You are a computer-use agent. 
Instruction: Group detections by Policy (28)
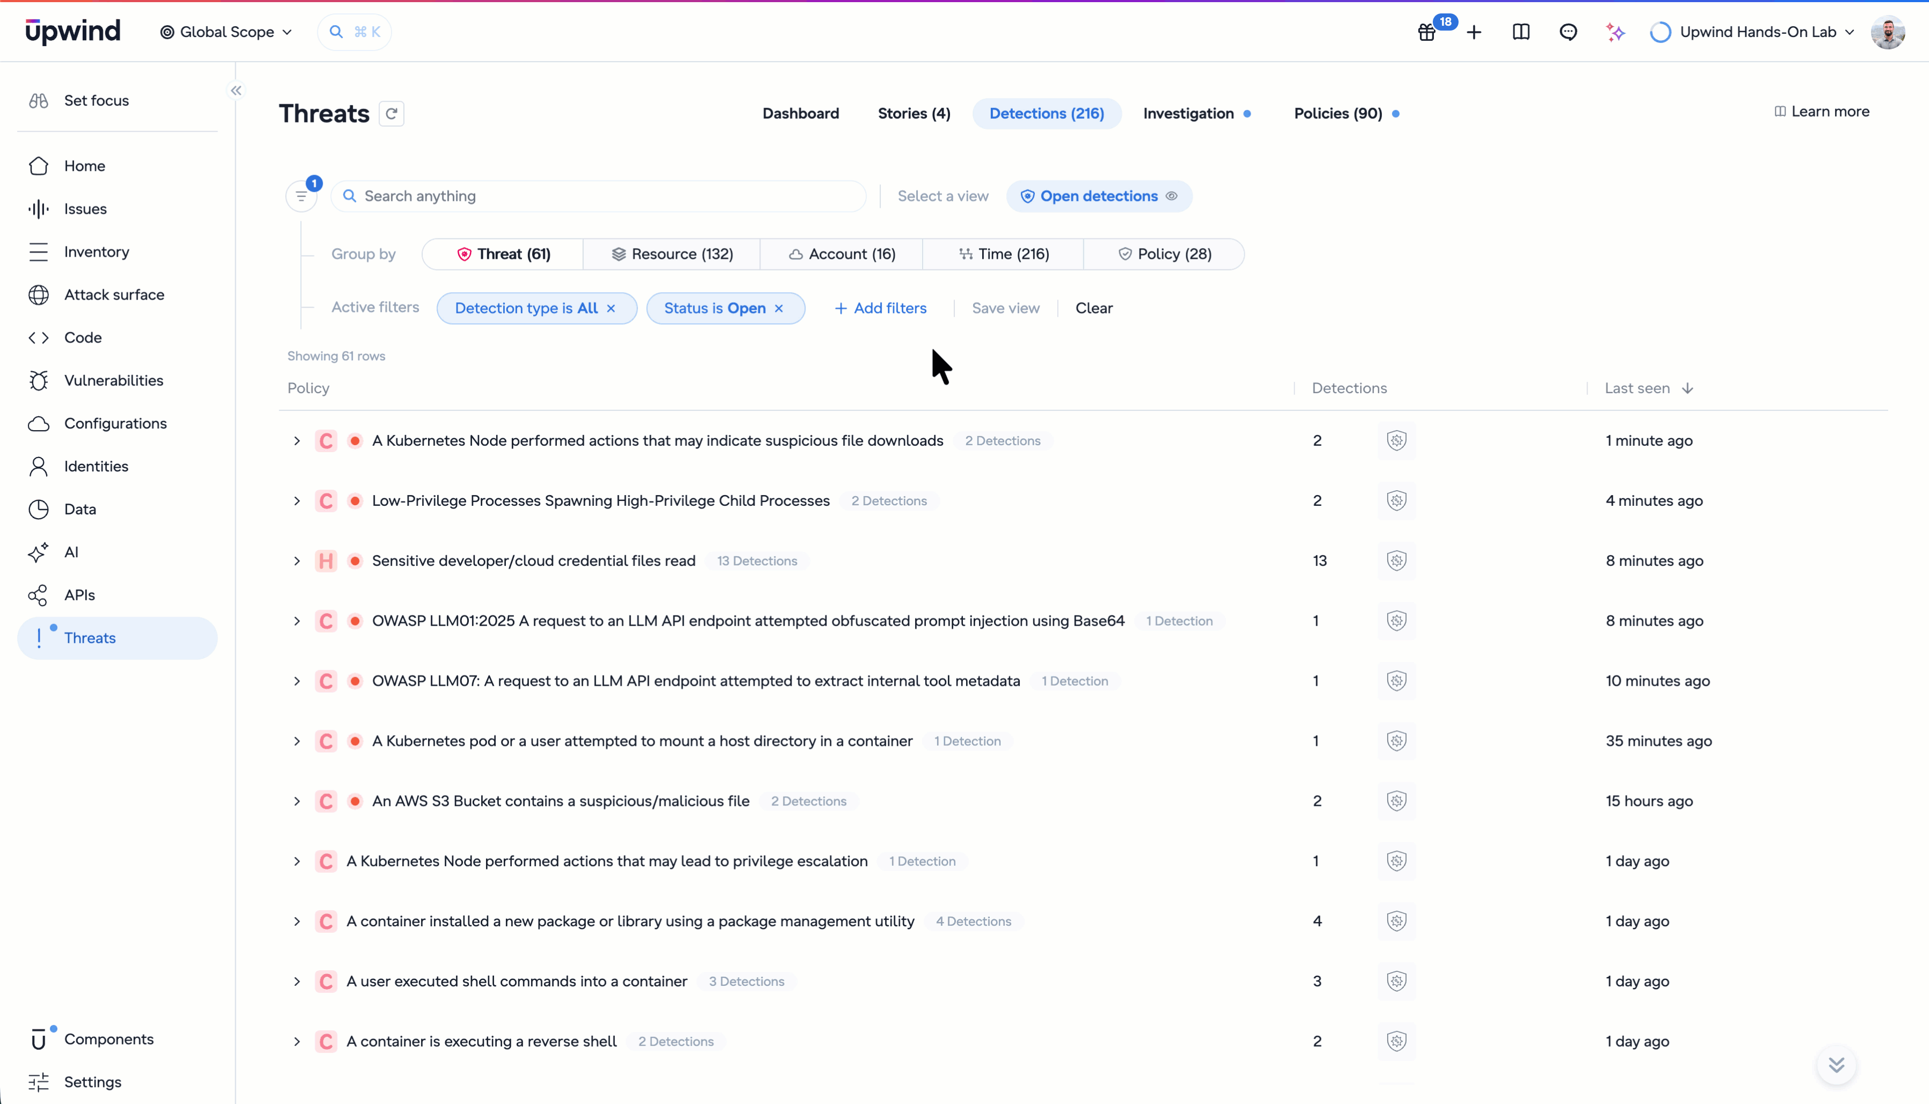[1164, 254]
